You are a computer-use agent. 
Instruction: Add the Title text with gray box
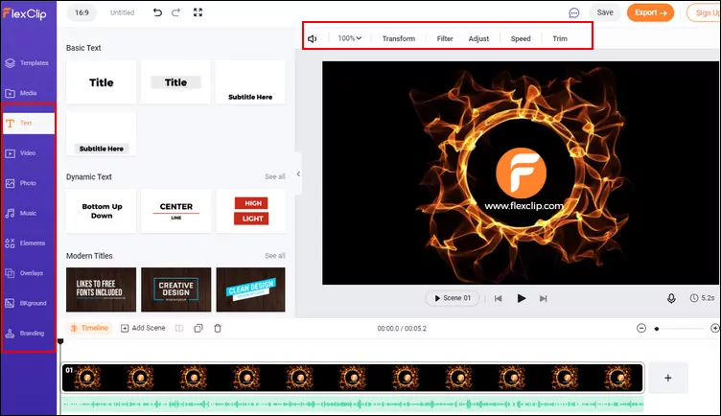175,82
